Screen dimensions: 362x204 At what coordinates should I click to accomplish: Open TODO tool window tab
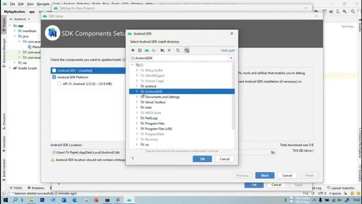pos(16,188)
